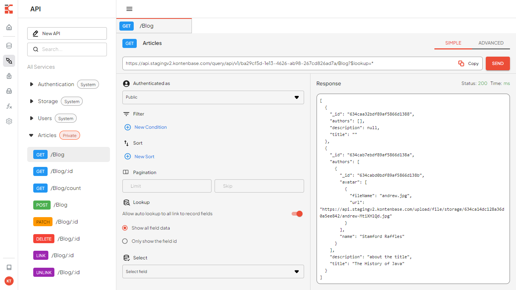Switch to the ADVANCED tab
Viewport: 516px width, 290px height.
491,43
